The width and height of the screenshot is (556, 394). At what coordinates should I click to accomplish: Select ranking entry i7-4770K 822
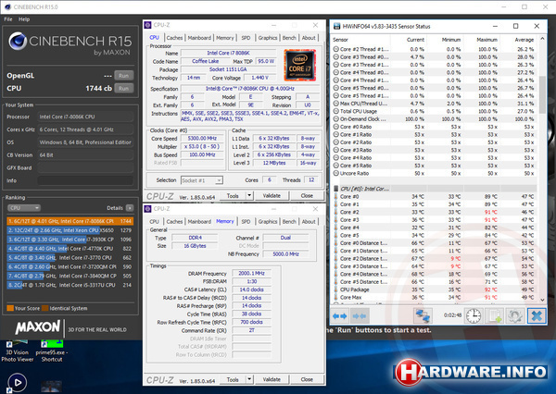pyautogui.click(x=69, y=249)
